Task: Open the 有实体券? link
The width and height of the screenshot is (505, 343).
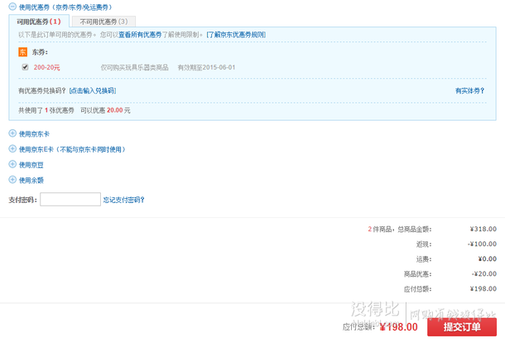Action: [x=469, y=90]
